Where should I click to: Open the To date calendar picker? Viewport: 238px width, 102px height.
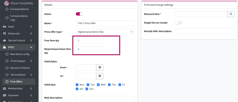coord(100,76)
